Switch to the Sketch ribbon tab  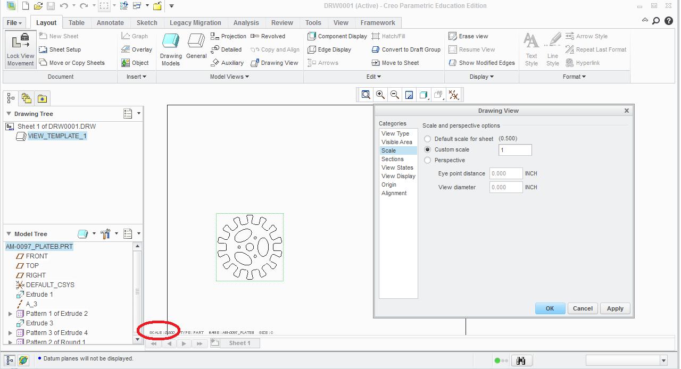(x=147, y=23)
